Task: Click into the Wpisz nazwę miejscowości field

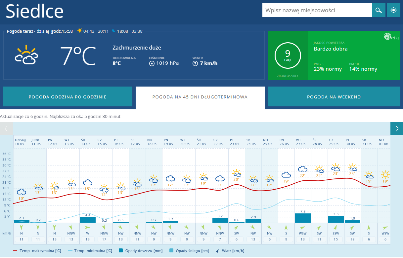Action: [317, 10]
